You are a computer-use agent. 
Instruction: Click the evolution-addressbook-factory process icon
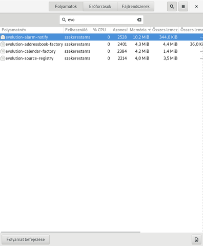click(x=3, y=44)
